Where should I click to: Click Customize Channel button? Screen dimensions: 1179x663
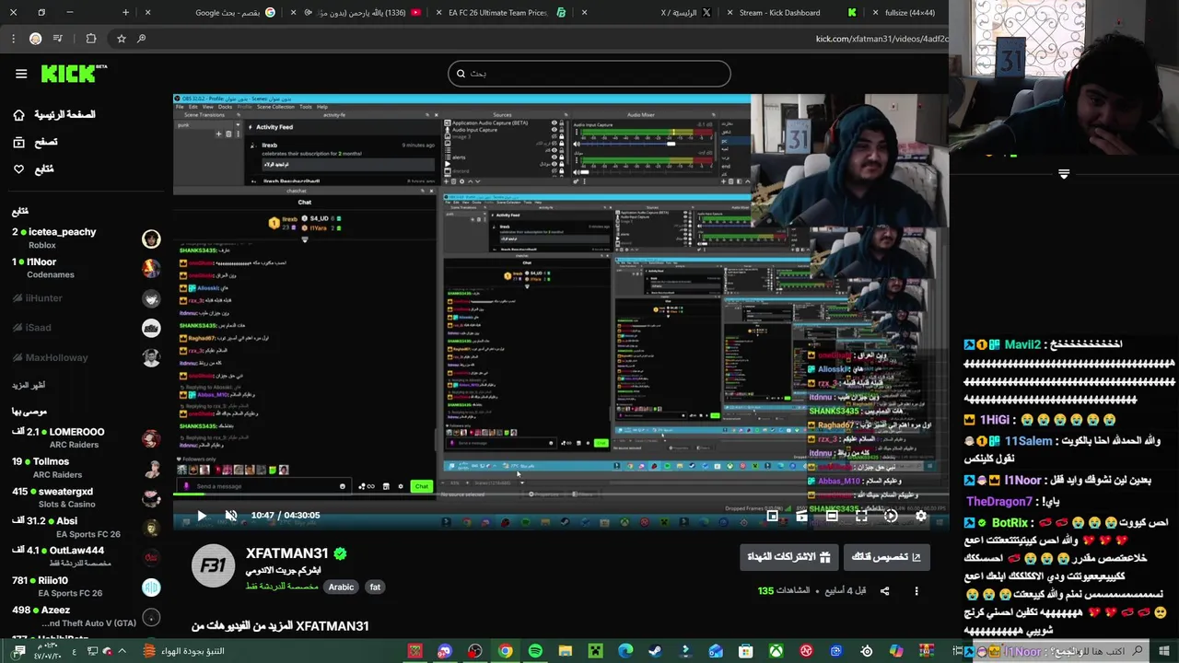[886, 557]
